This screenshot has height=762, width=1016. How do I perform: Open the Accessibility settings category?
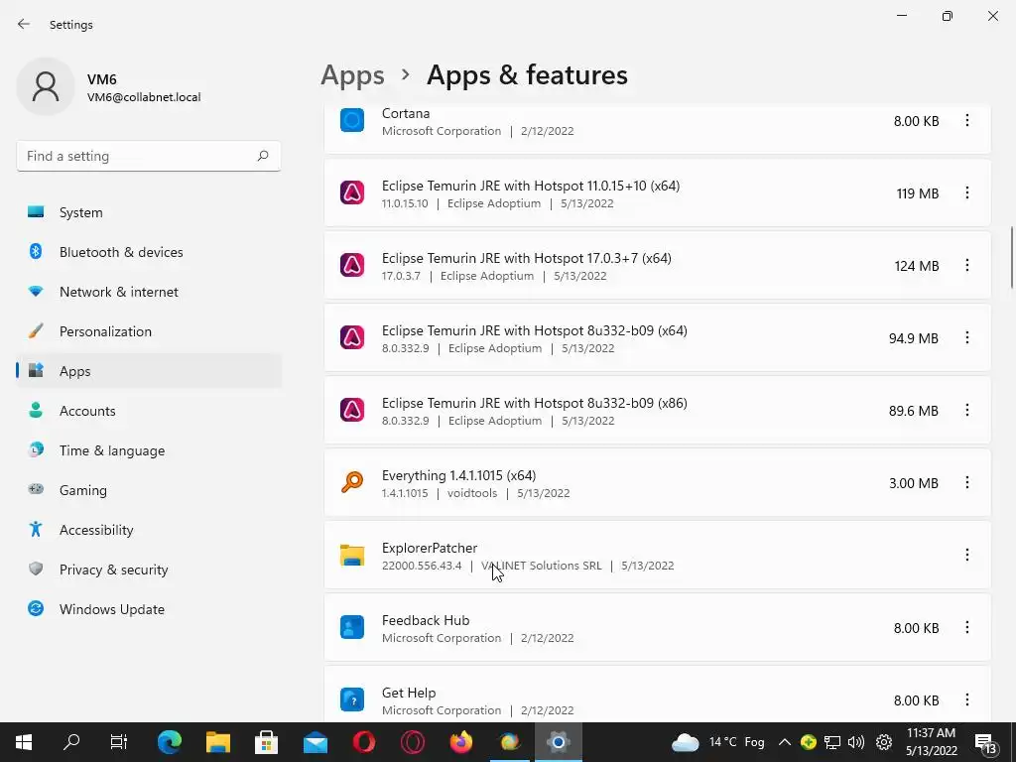click(149, 530)
